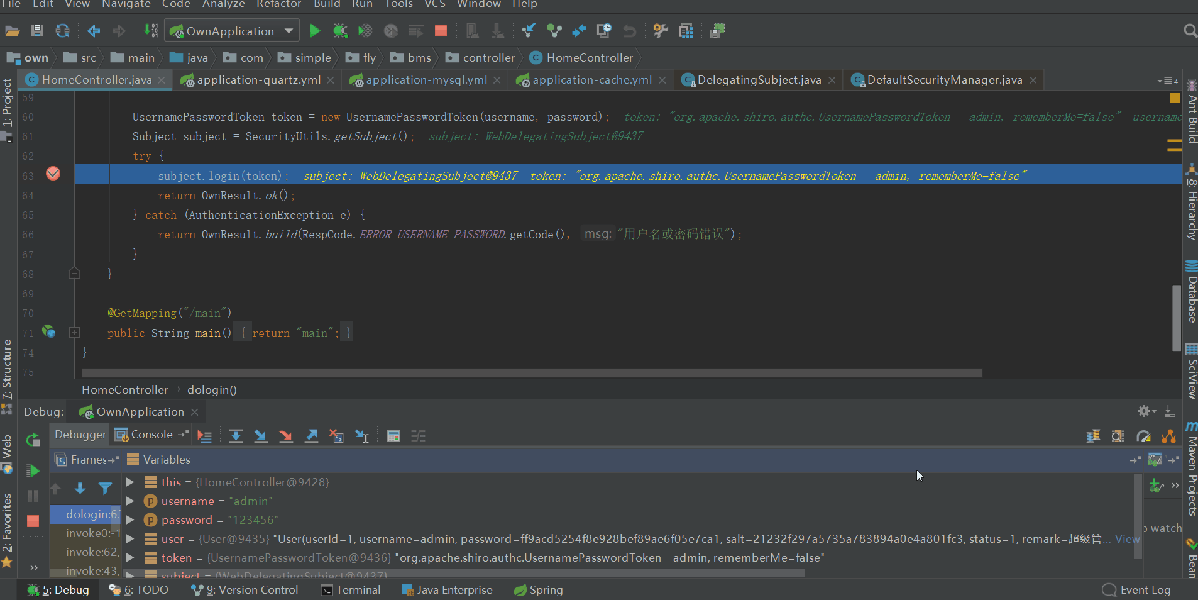The width and height of the screenshot is (1198, 600).
Task: Add a new watch with the plus glasses icon
Action: pos(1156,486)
